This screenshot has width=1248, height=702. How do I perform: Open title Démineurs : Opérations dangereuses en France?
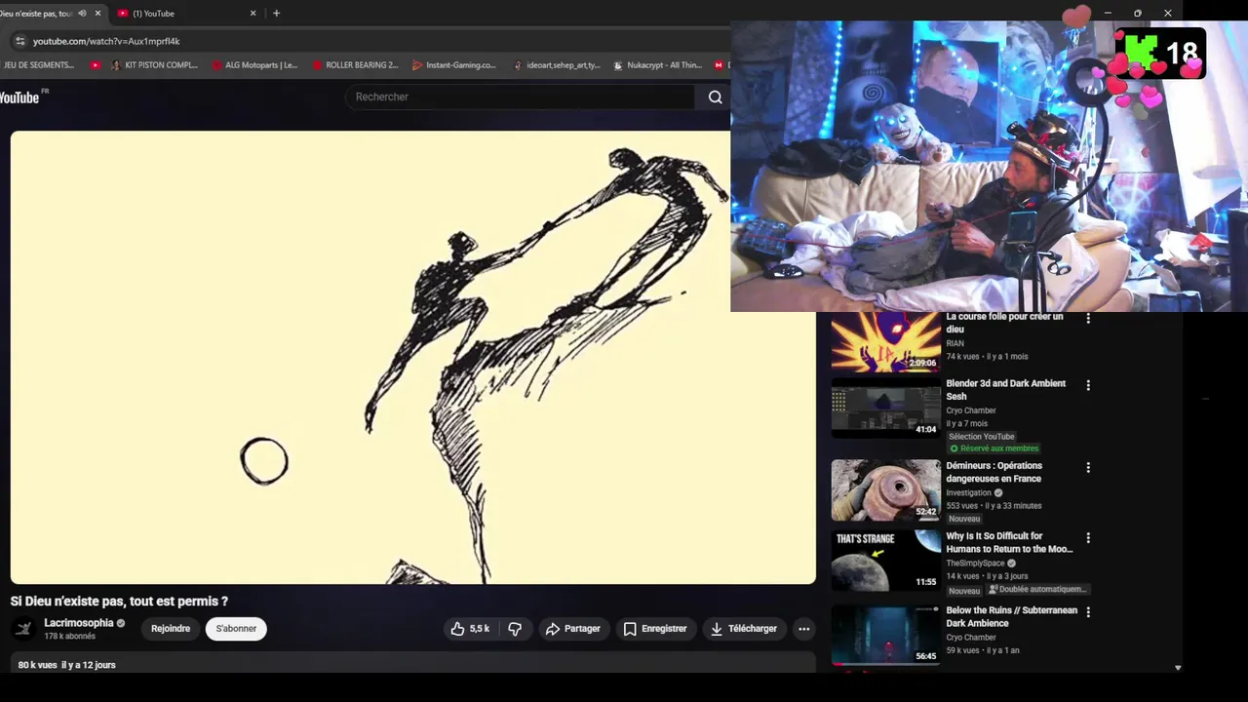(x=994, y=472)
